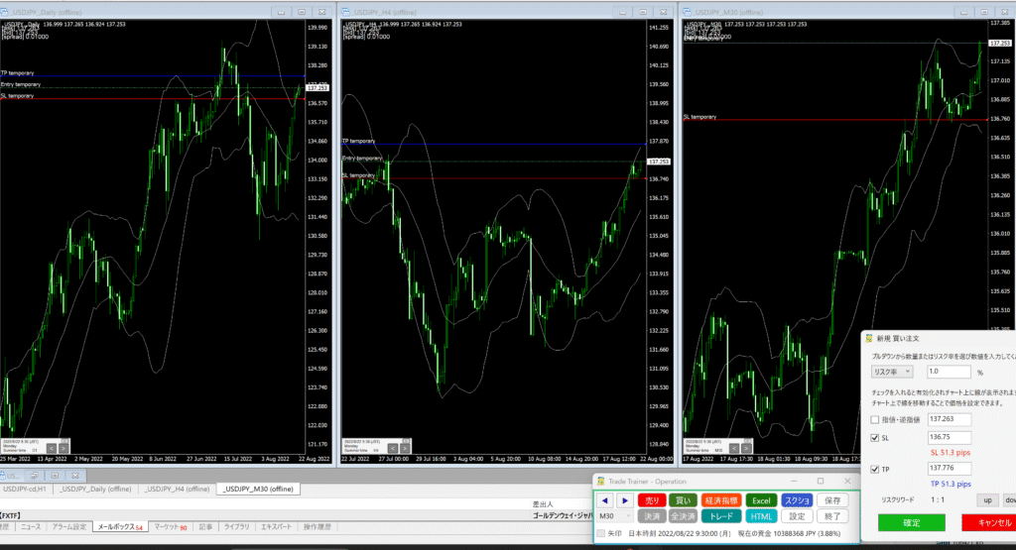Open the エキスパート tab

click(277, 527)
